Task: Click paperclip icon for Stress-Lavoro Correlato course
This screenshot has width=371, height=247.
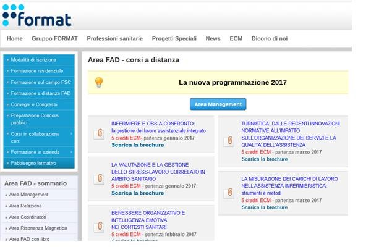Action: pyautogui.click(x=98, y=178)
